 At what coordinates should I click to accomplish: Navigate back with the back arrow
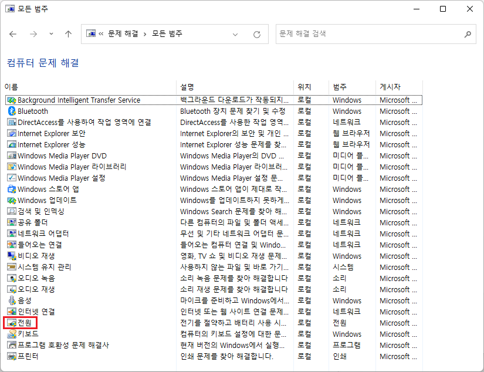[13, 34]
